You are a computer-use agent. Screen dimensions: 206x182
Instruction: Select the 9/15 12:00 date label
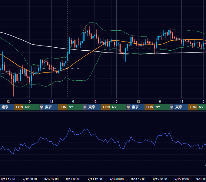tap(181, 179)
